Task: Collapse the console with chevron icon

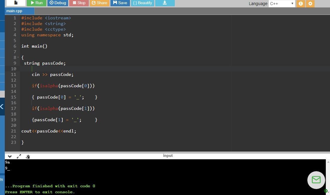Action: (10, 156)
